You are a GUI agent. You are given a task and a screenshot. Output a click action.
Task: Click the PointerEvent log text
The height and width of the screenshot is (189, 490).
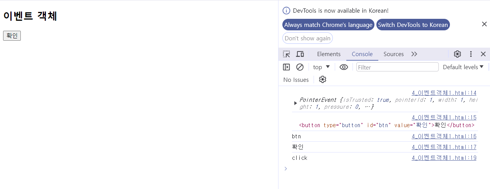pyautogui.click(x=388, y=103)
